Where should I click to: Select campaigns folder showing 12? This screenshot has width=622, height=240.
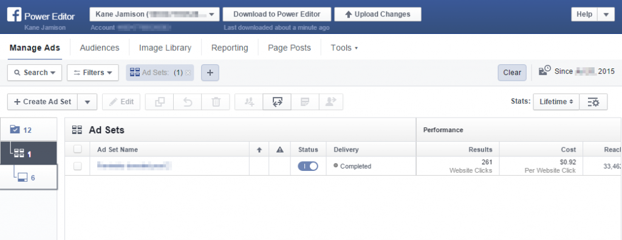[29, 130]
